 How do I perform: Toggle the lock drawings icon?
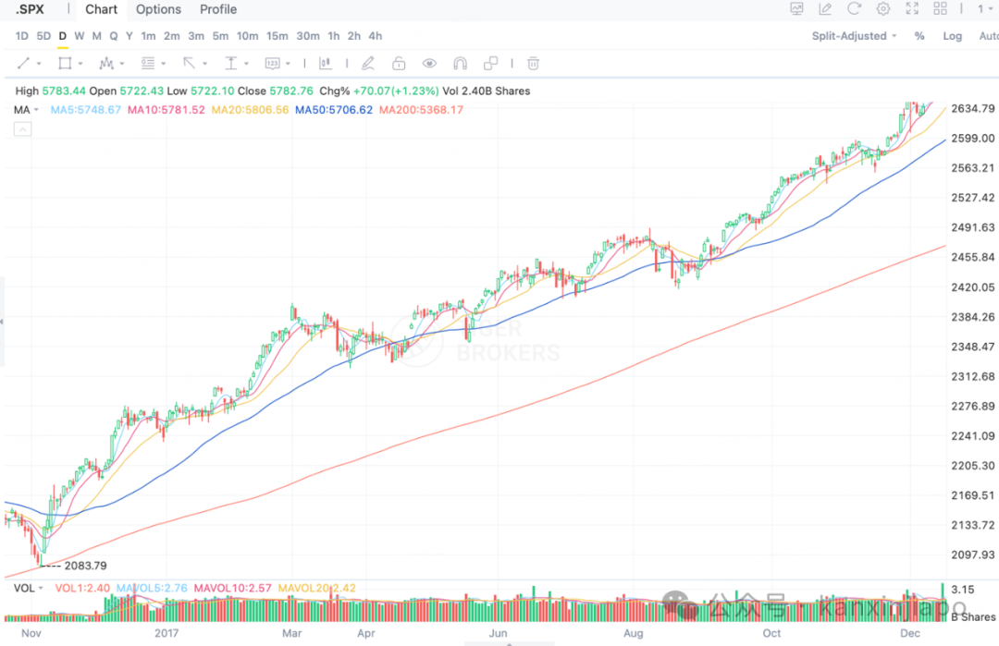399,63
